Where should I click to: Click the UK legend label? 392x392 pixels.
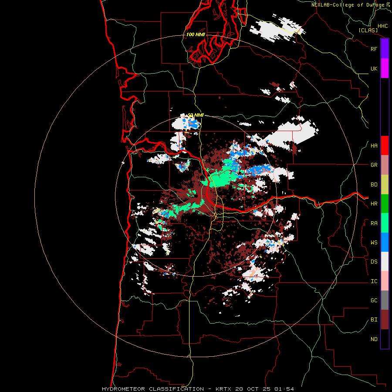point(374,68)
